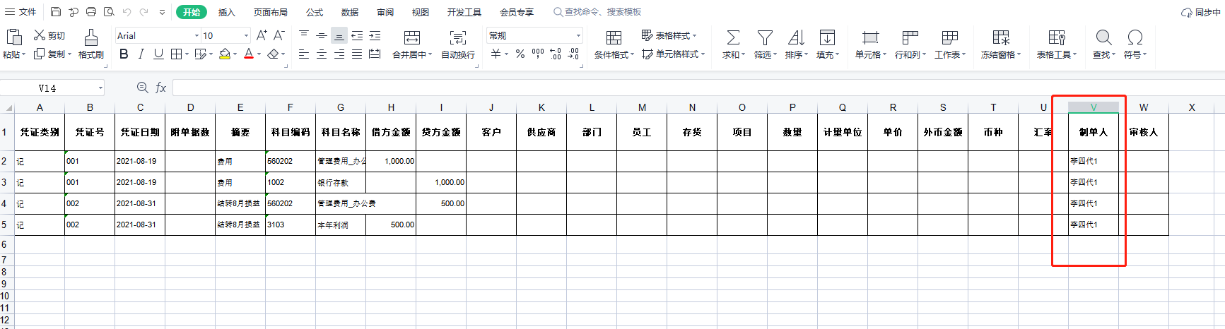Switch to the 开发工具 (Developer) tab
This screenshot has width=1225, height=329.
464,12
